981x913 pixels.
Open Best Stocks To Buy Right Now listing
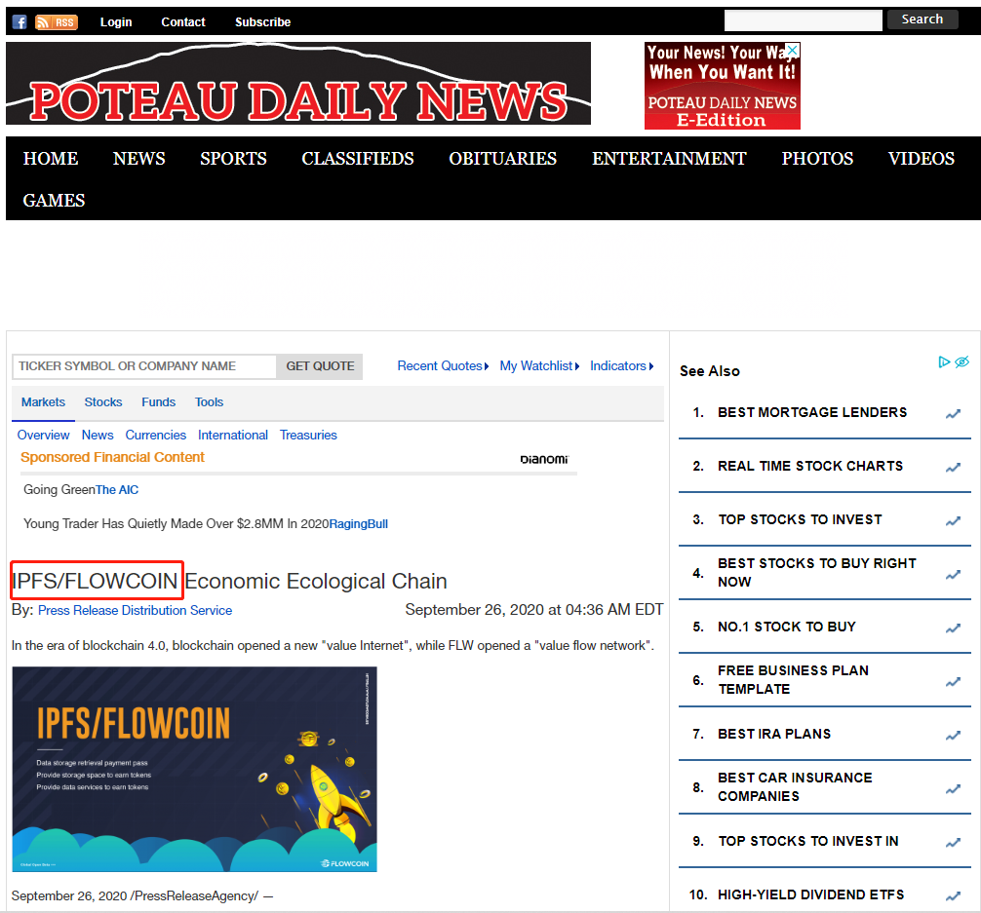[x=817, y=573]
